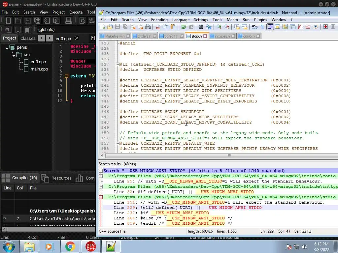Click the Redo arrow in Notepad++ toolbar
The image size is (338, 253).
point(191,27)
